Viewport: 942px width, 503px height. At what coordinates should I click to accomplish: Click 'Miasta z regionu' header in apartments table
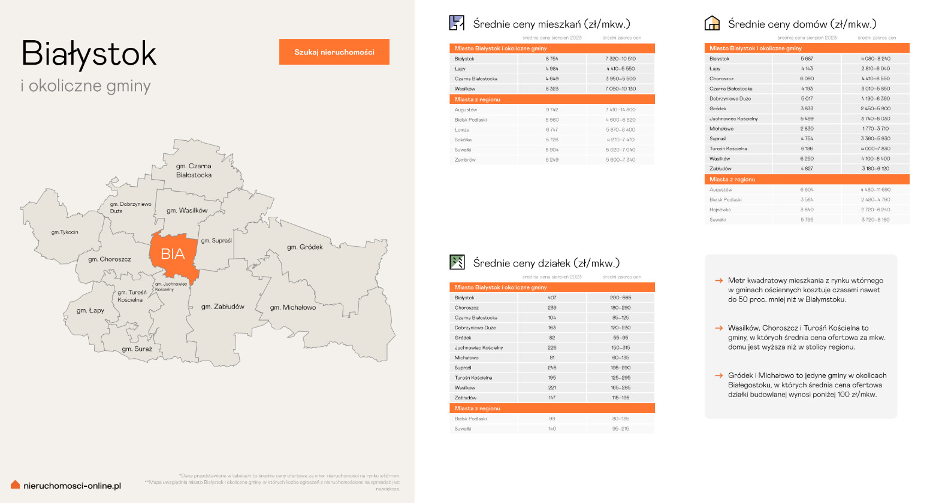(x=478, y=99)
